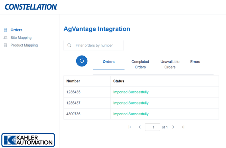The image size is (226, 148).
Task: Click the Constellation logo
Action: [x=31, y=7]
